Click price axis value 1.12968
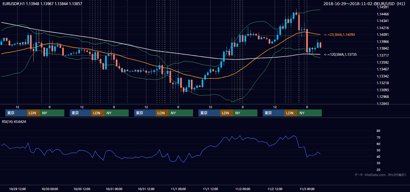Viewport: 410px width, 192px height. pyautogui.click(x=383, y=97)
